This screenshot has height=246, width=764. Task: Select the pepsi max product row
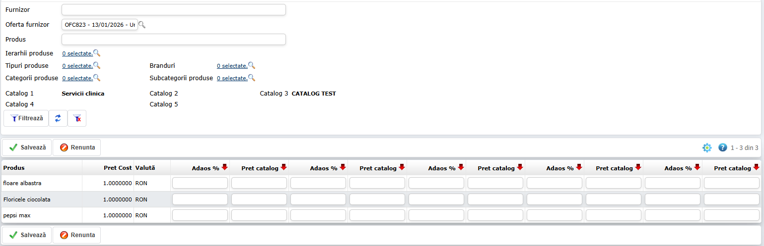42,215
